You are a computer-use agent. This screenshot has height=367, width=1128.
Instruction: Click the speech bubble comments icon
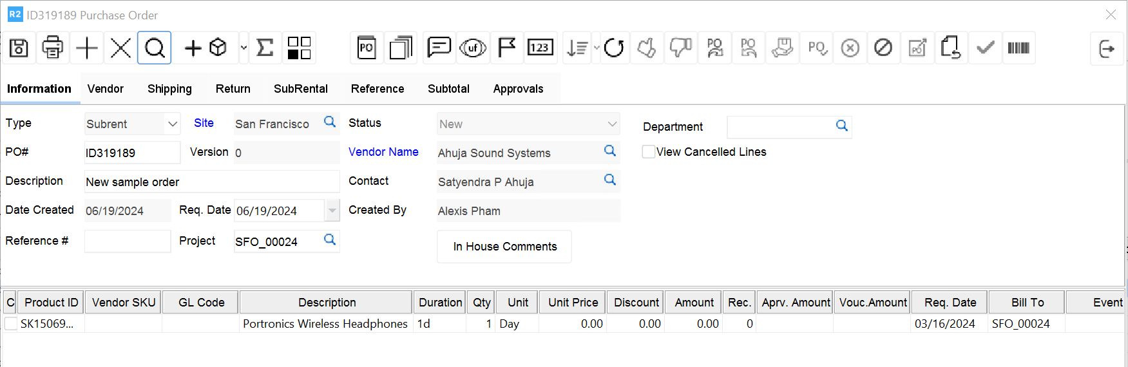[439, 48]
